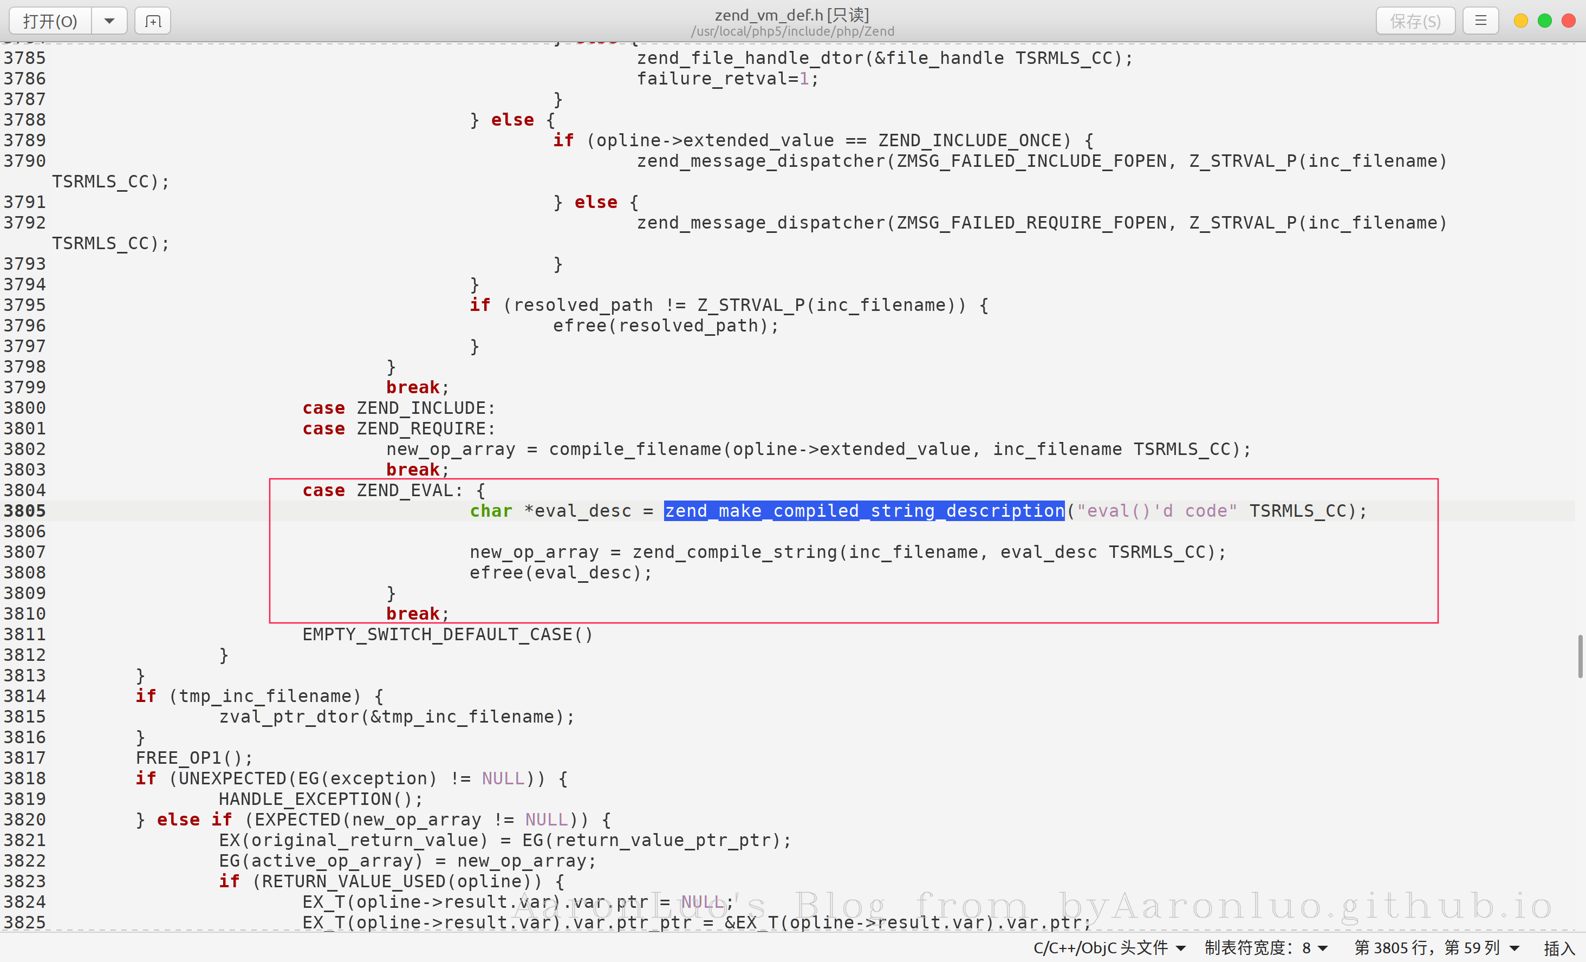Expand the recent files dropdown arrow
This screenshot has width=1586, height=962.
(109, 21)
